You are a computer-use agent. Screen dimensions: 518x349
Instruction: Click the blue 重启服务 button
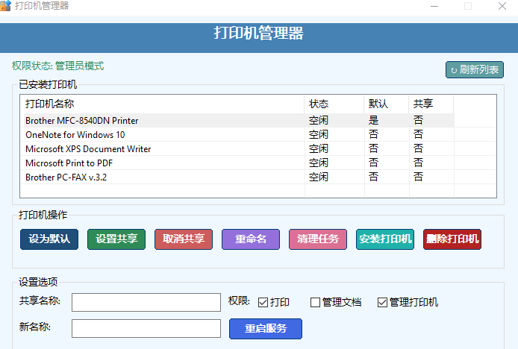(x=265, y=328)
